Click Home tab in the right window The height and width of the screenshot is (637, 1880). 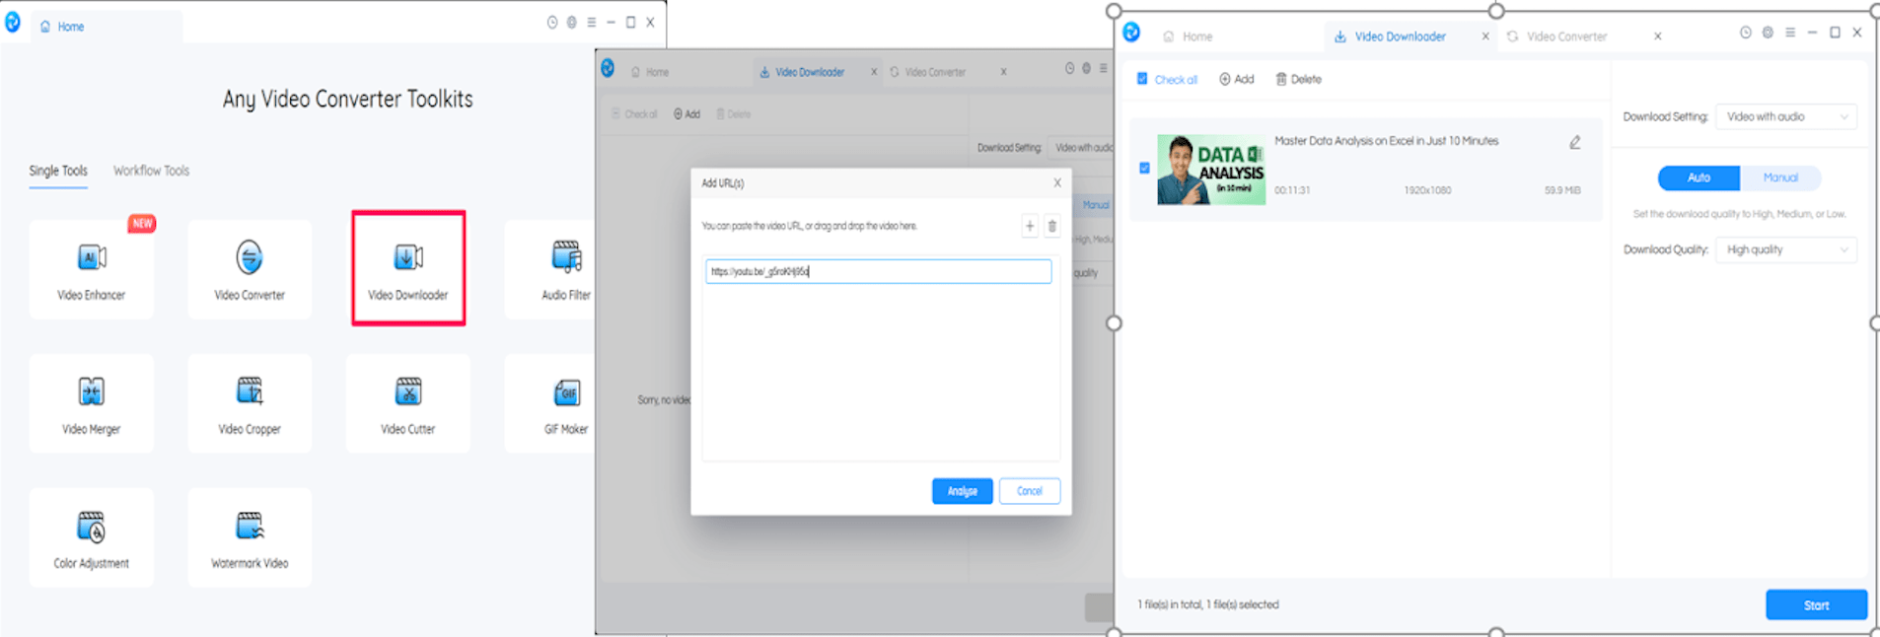(x=1188, y=36)
